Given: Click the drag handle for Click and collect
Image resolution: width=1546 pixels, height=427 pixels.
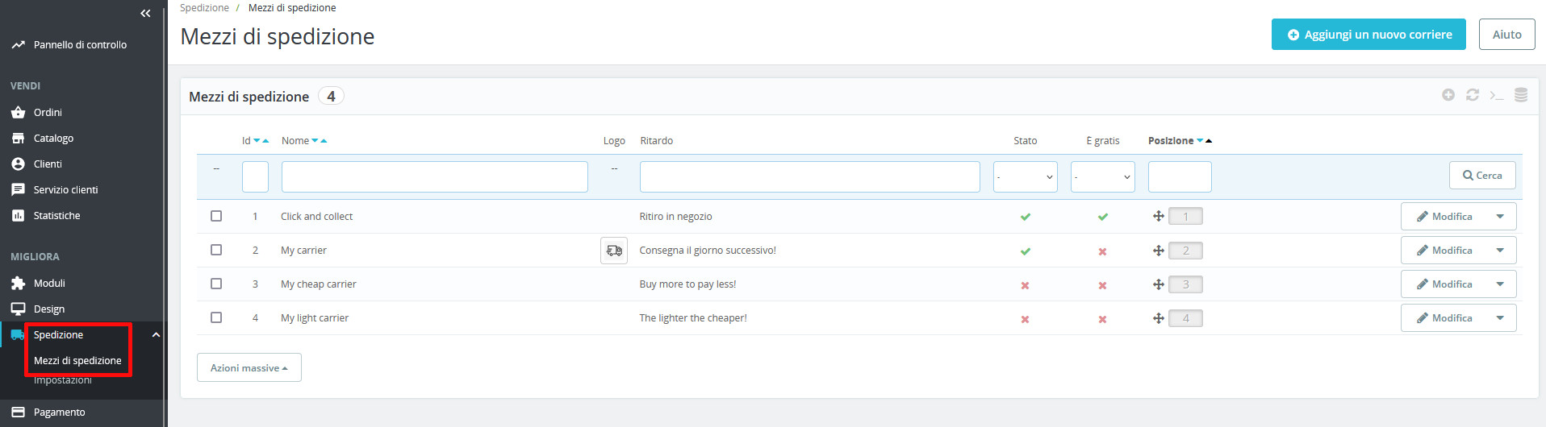Looking at the screenshot, I should point(1158,216).
